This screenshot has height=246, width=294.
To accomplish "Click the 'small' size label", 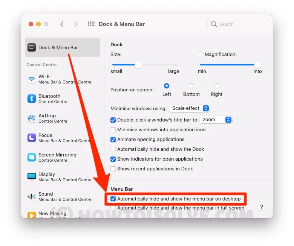I will 116,71.
